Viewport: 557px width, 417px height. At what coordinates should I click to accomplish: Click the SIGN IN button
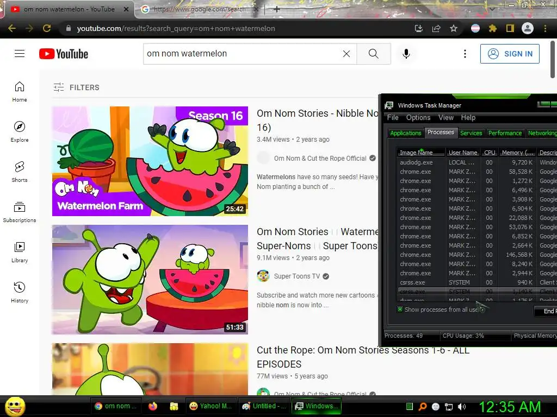(x=510, y=54)
